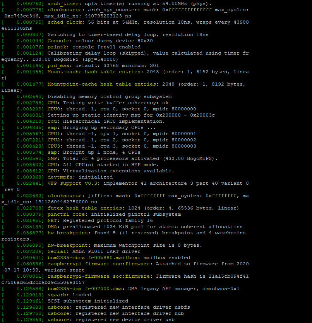Select 'CPU: All CPU(s) started in HYP mode.'

click(x=103, y=165)
